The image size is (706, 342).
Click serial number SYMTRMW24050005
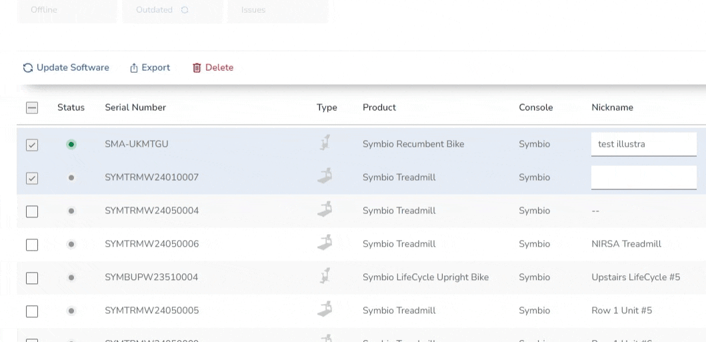coord(152,311)
